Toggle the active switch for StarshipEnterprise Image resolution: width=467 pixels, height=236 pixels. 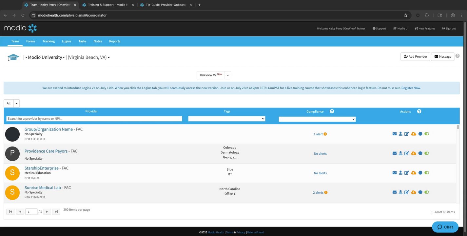click(x=427, y=173)
